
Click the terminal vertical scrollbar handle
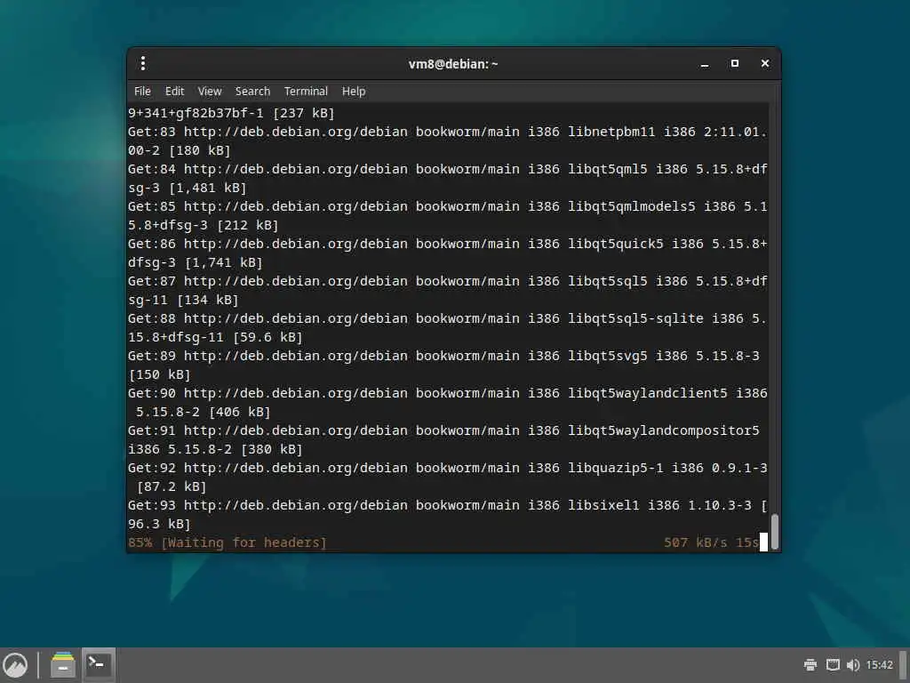point(775,531)
